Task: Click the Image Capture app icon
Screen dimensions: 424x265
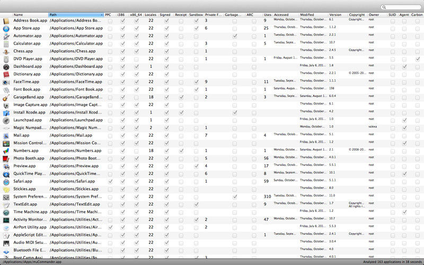Action: [x=6, y=105]
